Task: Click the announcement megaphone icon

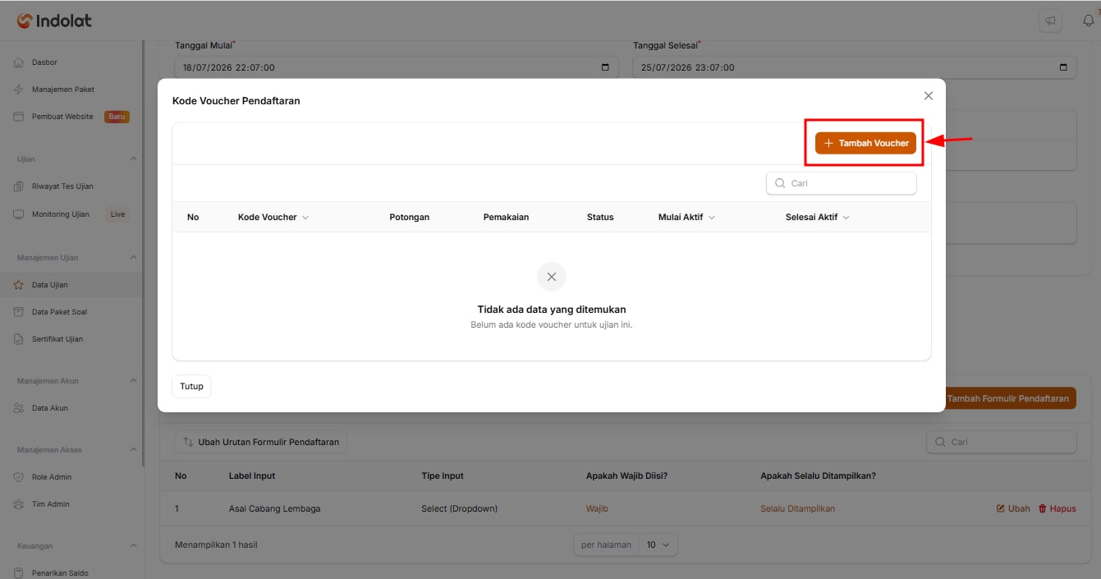Action: (x=1050, y=21)
